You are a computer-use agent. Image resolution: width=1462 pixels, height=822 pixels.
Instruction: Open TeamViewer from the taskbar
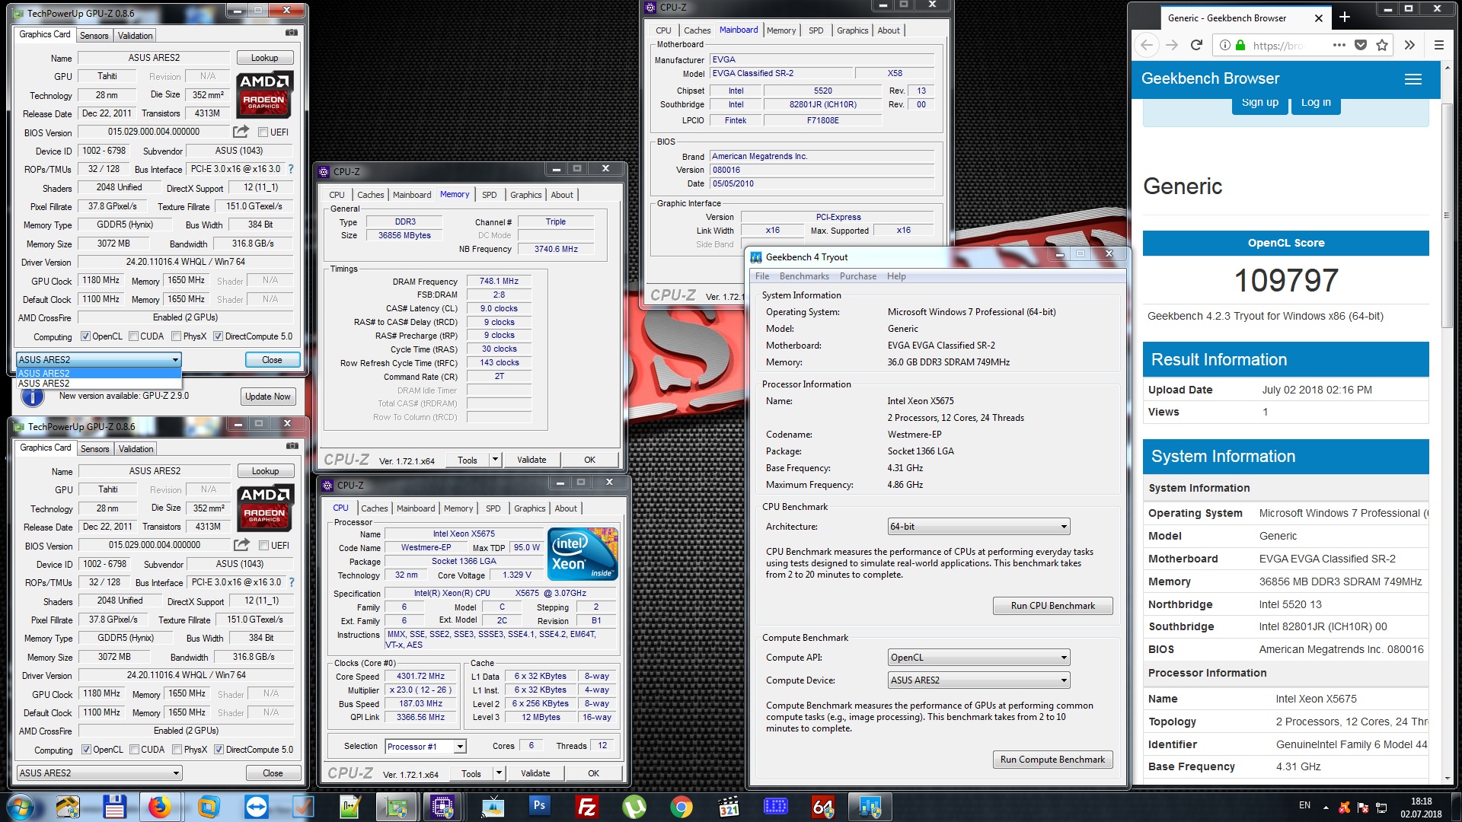257,807
